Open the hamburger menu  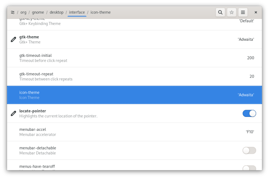point(243,12)
